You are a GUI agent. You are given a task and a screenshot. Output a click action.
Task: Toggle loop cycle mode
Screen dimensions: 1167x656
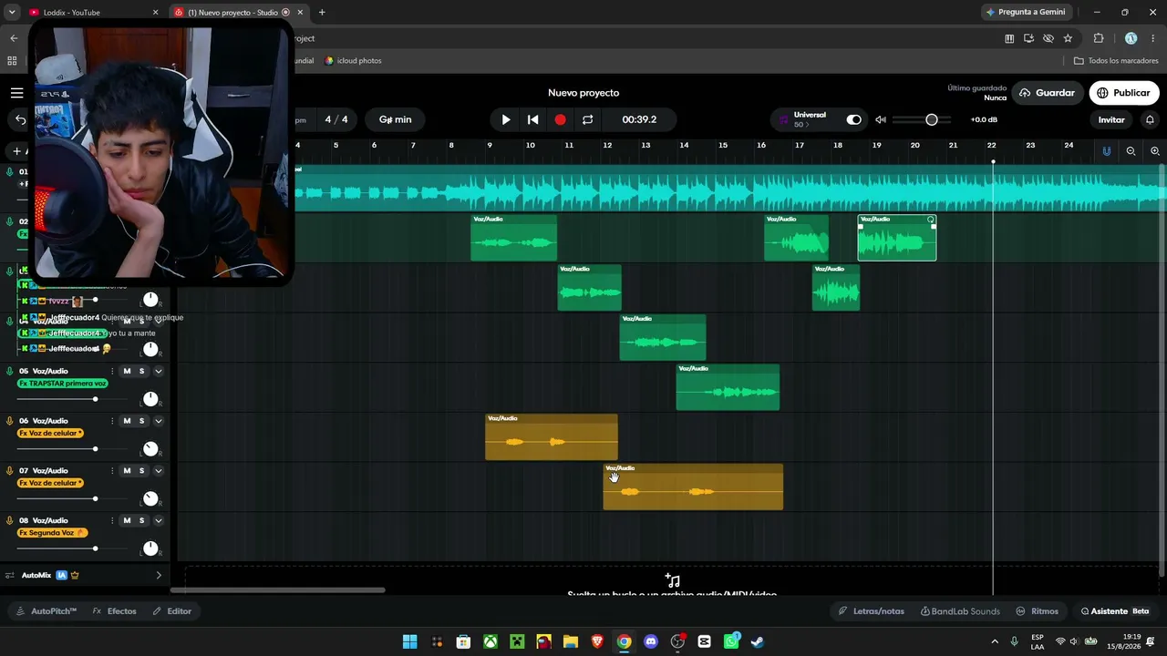pyautogui.click(x=587, y=119)
